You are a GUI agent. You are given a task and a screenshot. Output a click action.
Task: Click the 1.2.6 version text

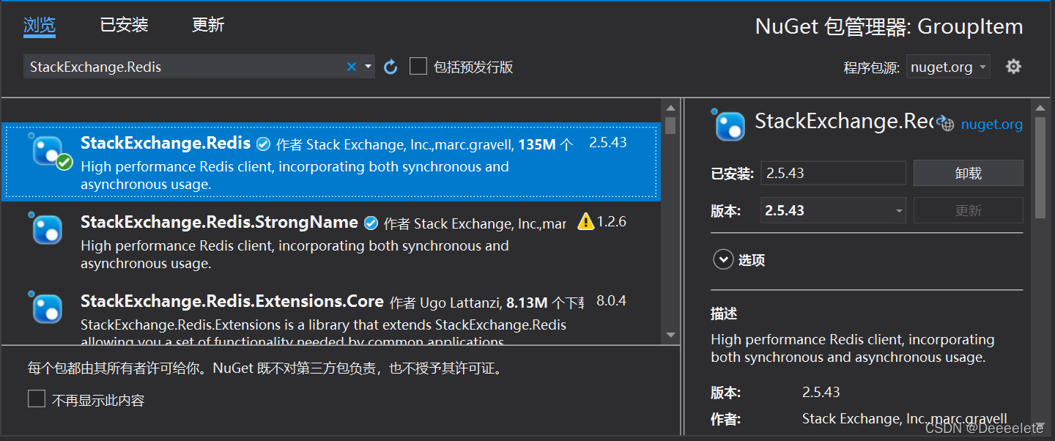[x=611, y=221]
